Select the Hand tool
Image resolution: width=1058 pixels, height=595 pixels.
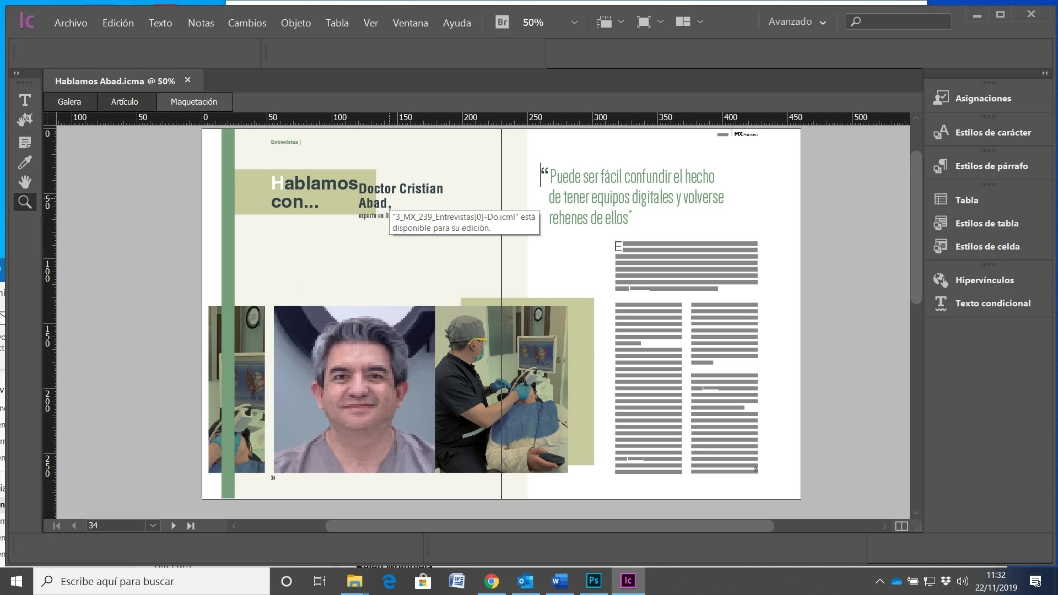point(25,182)
